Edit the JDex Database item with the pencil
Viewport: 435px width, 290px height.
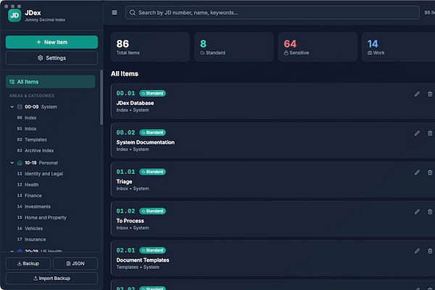[x=417, y=94]
